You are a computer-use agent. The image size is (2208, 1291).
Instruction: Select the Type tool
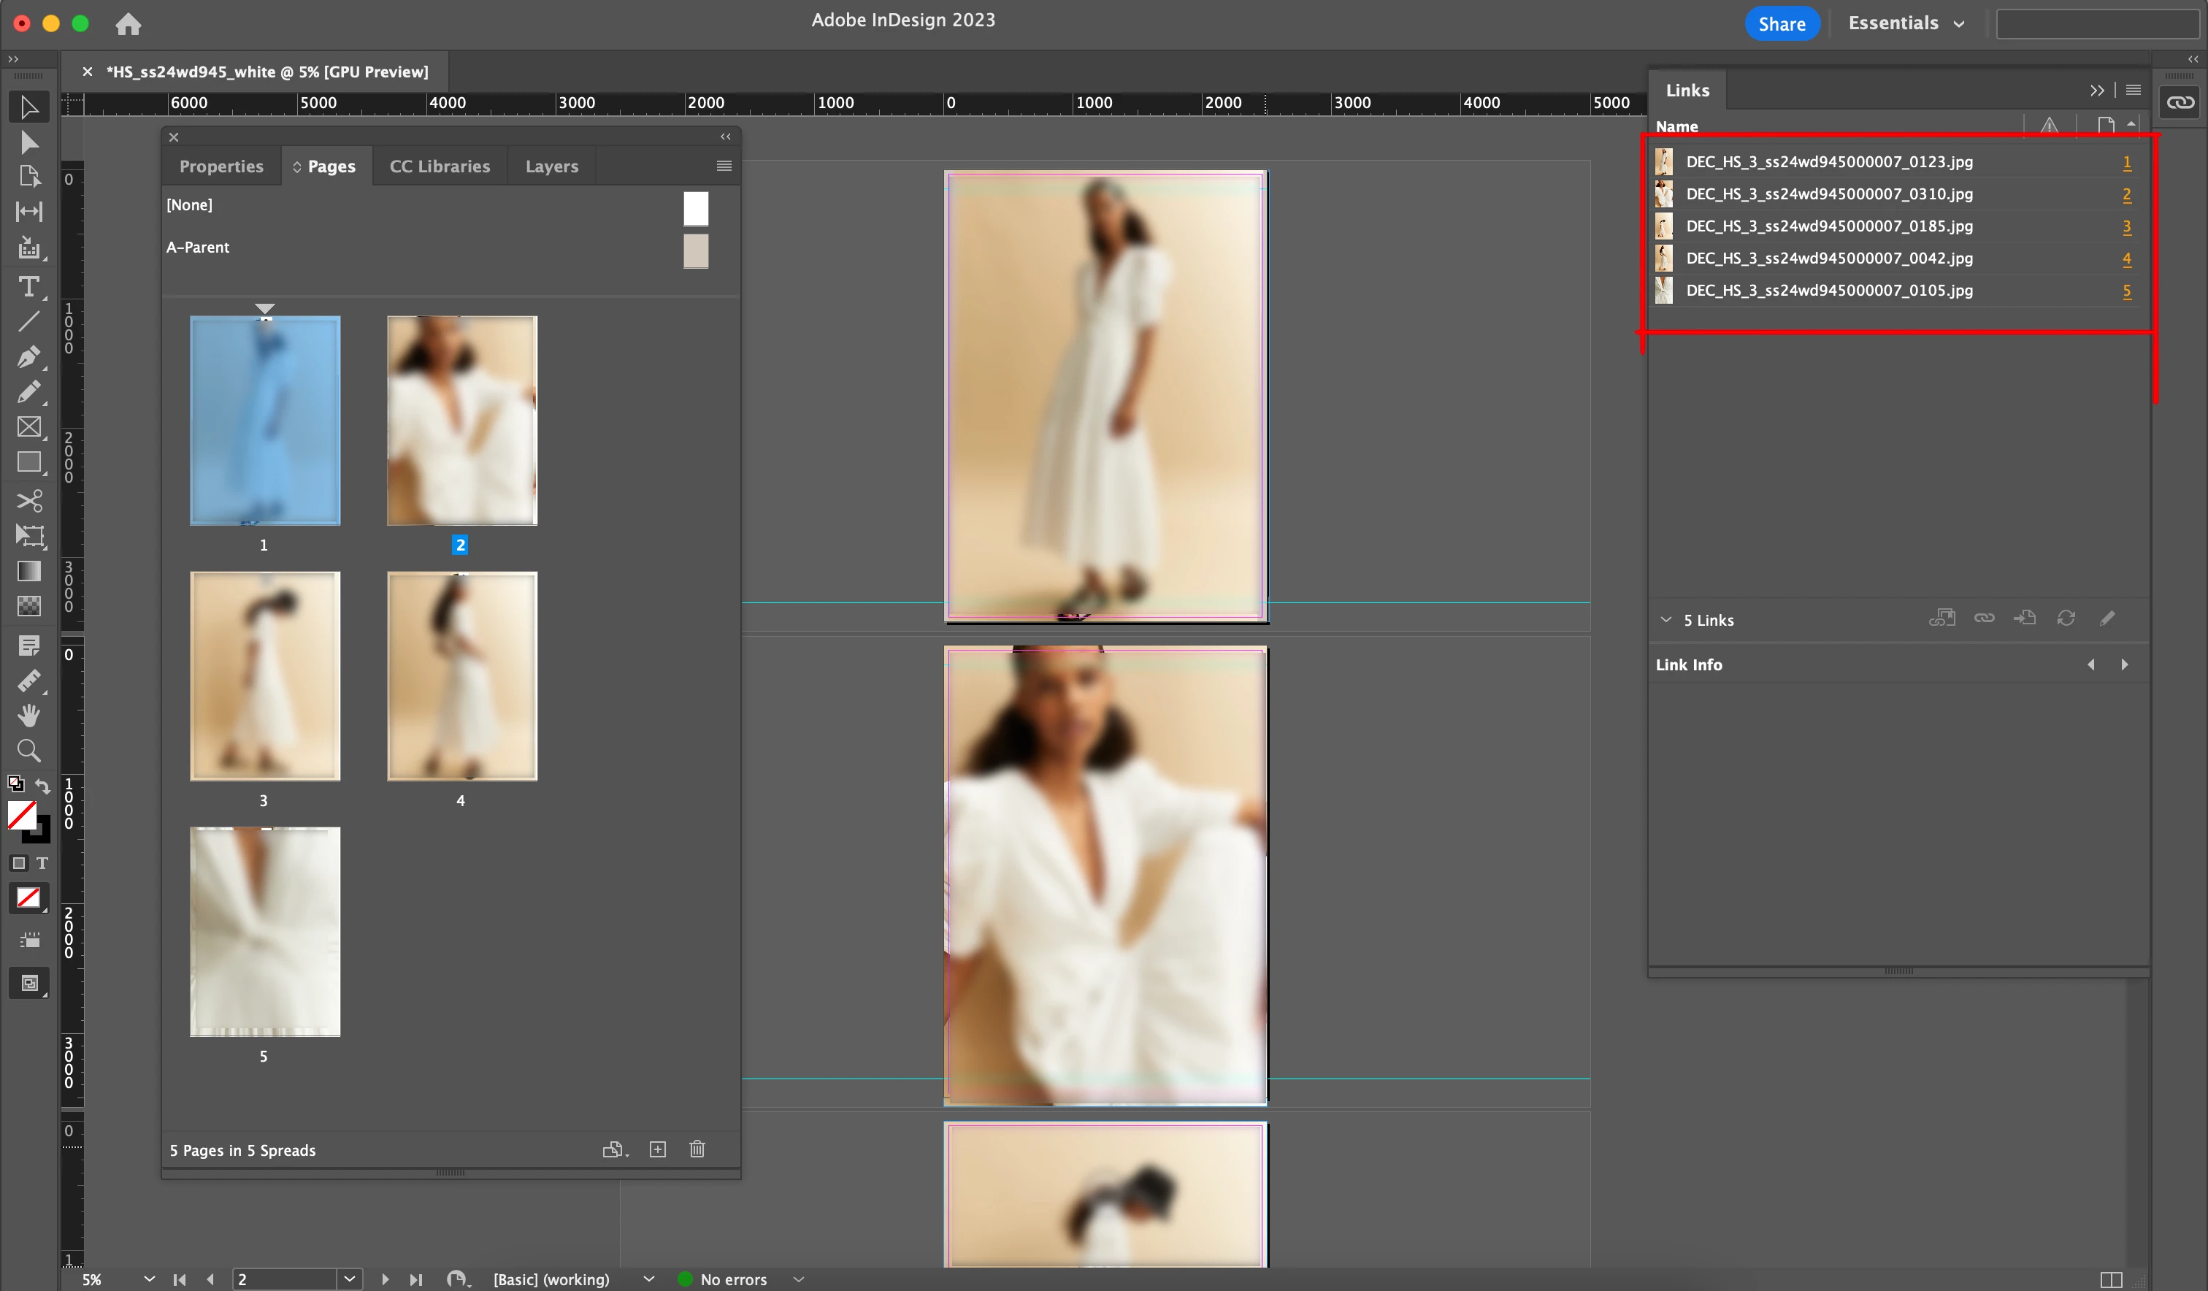29,286
